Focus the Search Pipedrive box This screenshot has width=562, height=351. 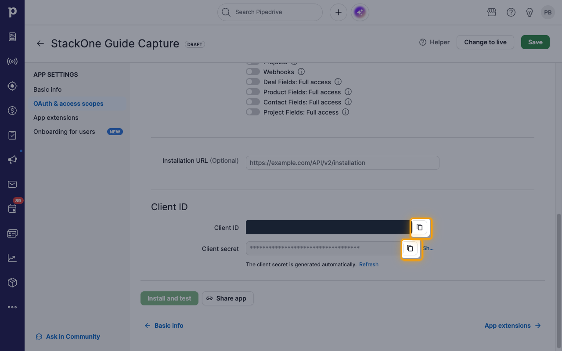[270, 12]
